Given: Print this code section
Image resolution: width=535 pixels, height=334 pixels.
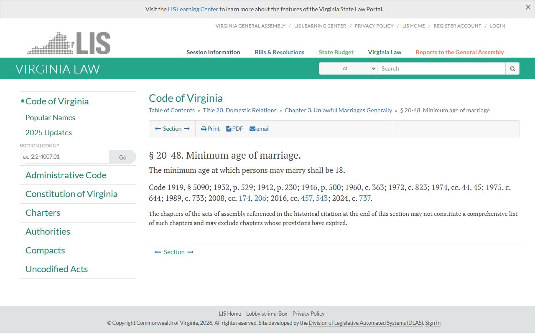Looking at the screenshot, I should coord(210,129).
